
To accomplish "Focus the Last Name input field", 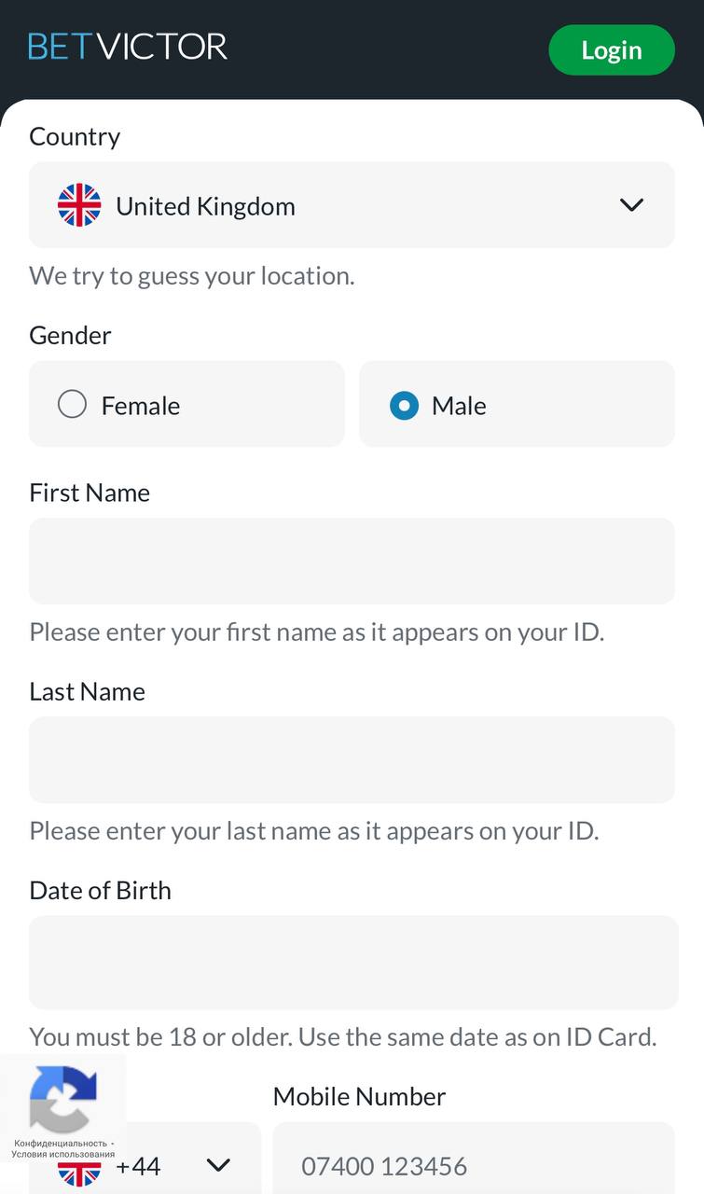I will [x=352, y=759].
